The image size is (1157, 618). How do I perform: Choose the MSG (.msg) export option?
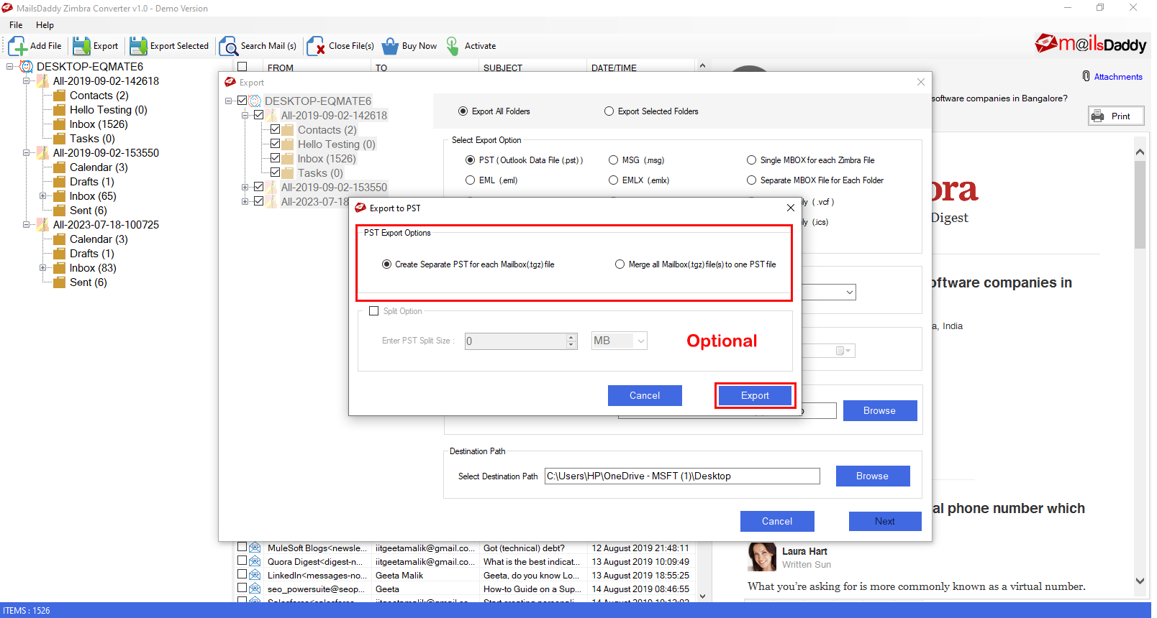(x=613, y=160)
